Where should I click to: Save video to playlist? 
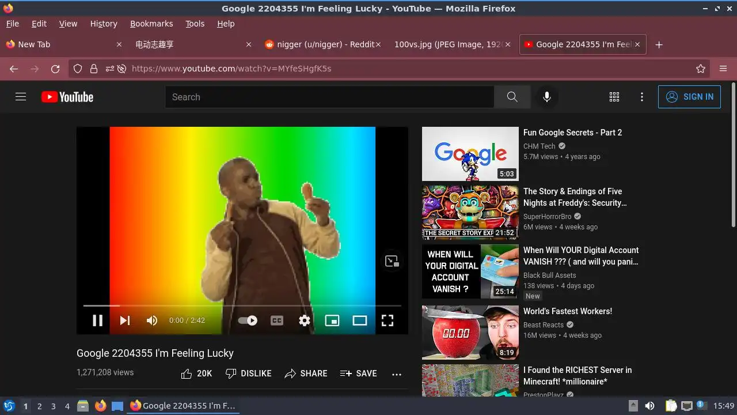(x=358, y=373)
